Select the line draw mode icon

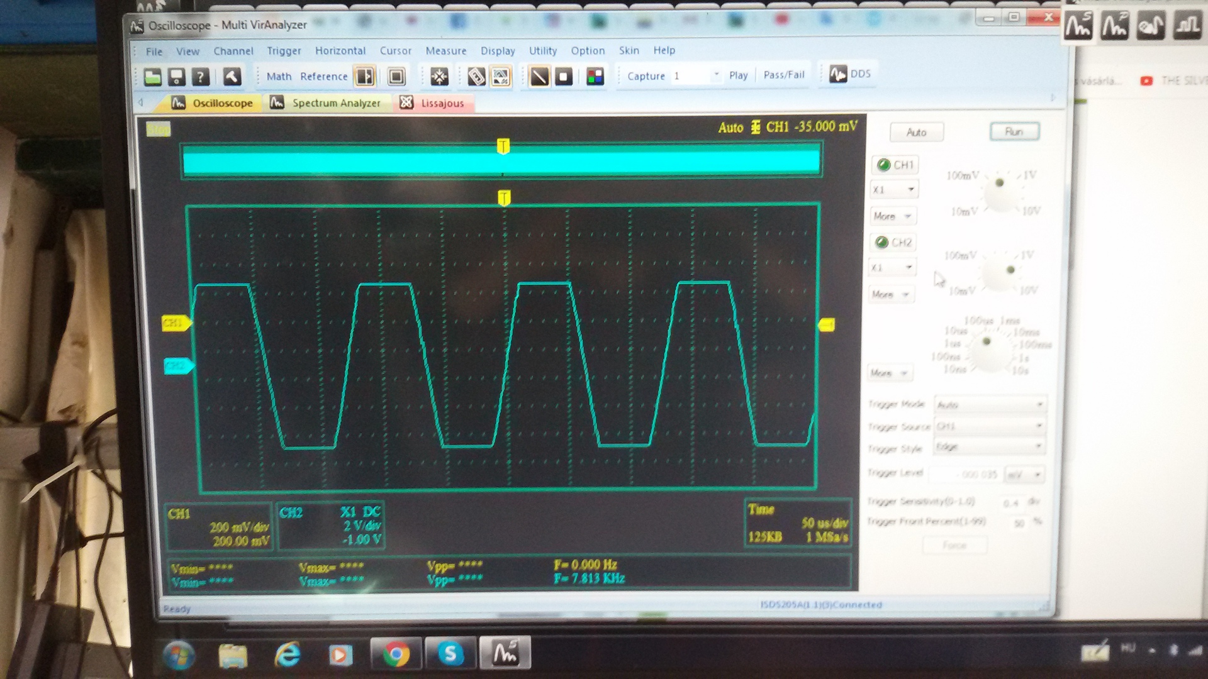pos(539,77)
